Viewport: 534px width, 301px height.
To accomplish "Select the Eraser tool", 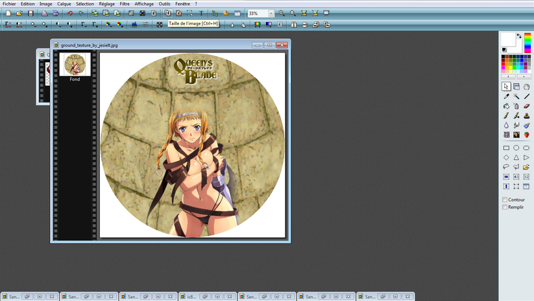I will pos(526,106).
